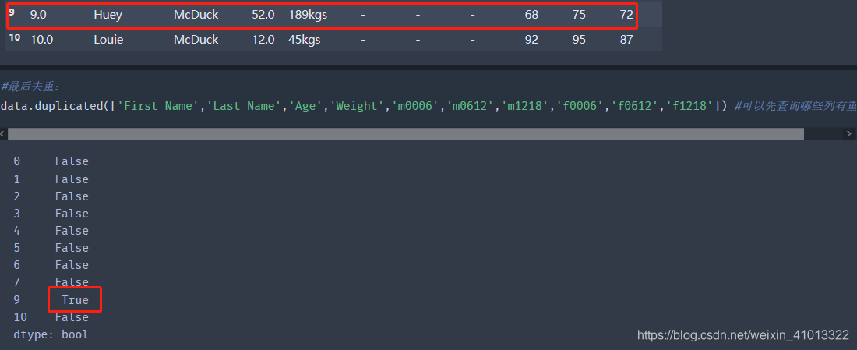Select the weight cell '189kgs'

pos(308,15)
